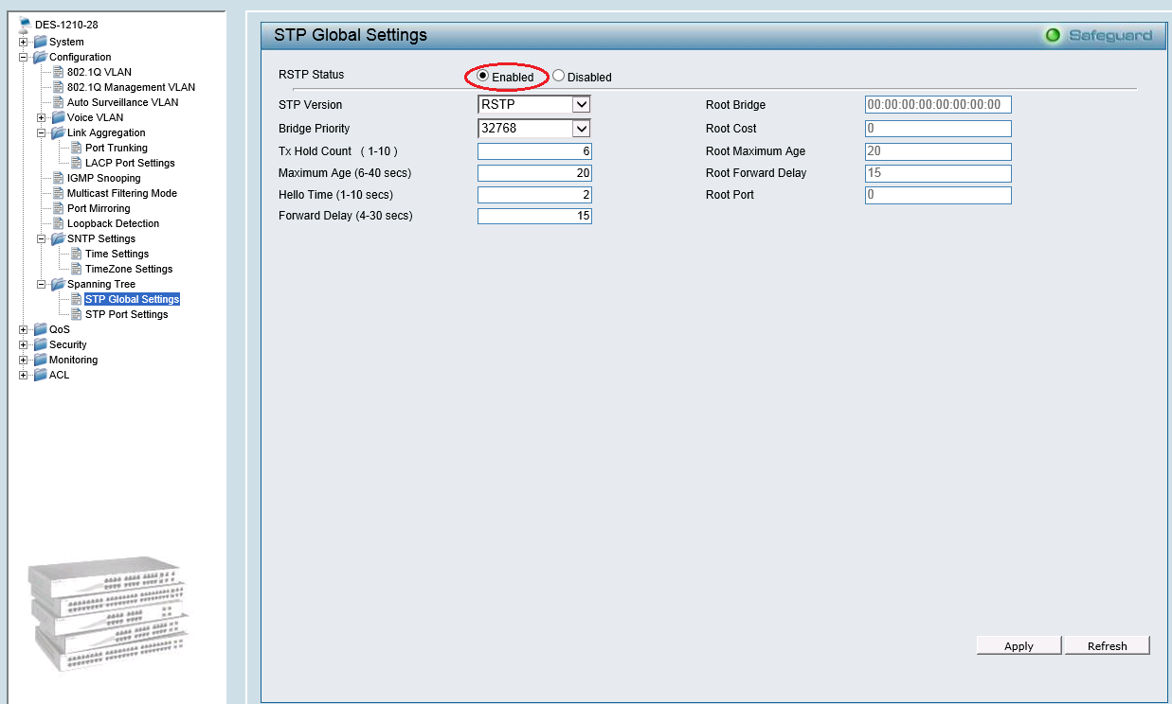Open STP Port Settings page
The height and width of the screenshot is (704, 1172).
tap(126, 314)
